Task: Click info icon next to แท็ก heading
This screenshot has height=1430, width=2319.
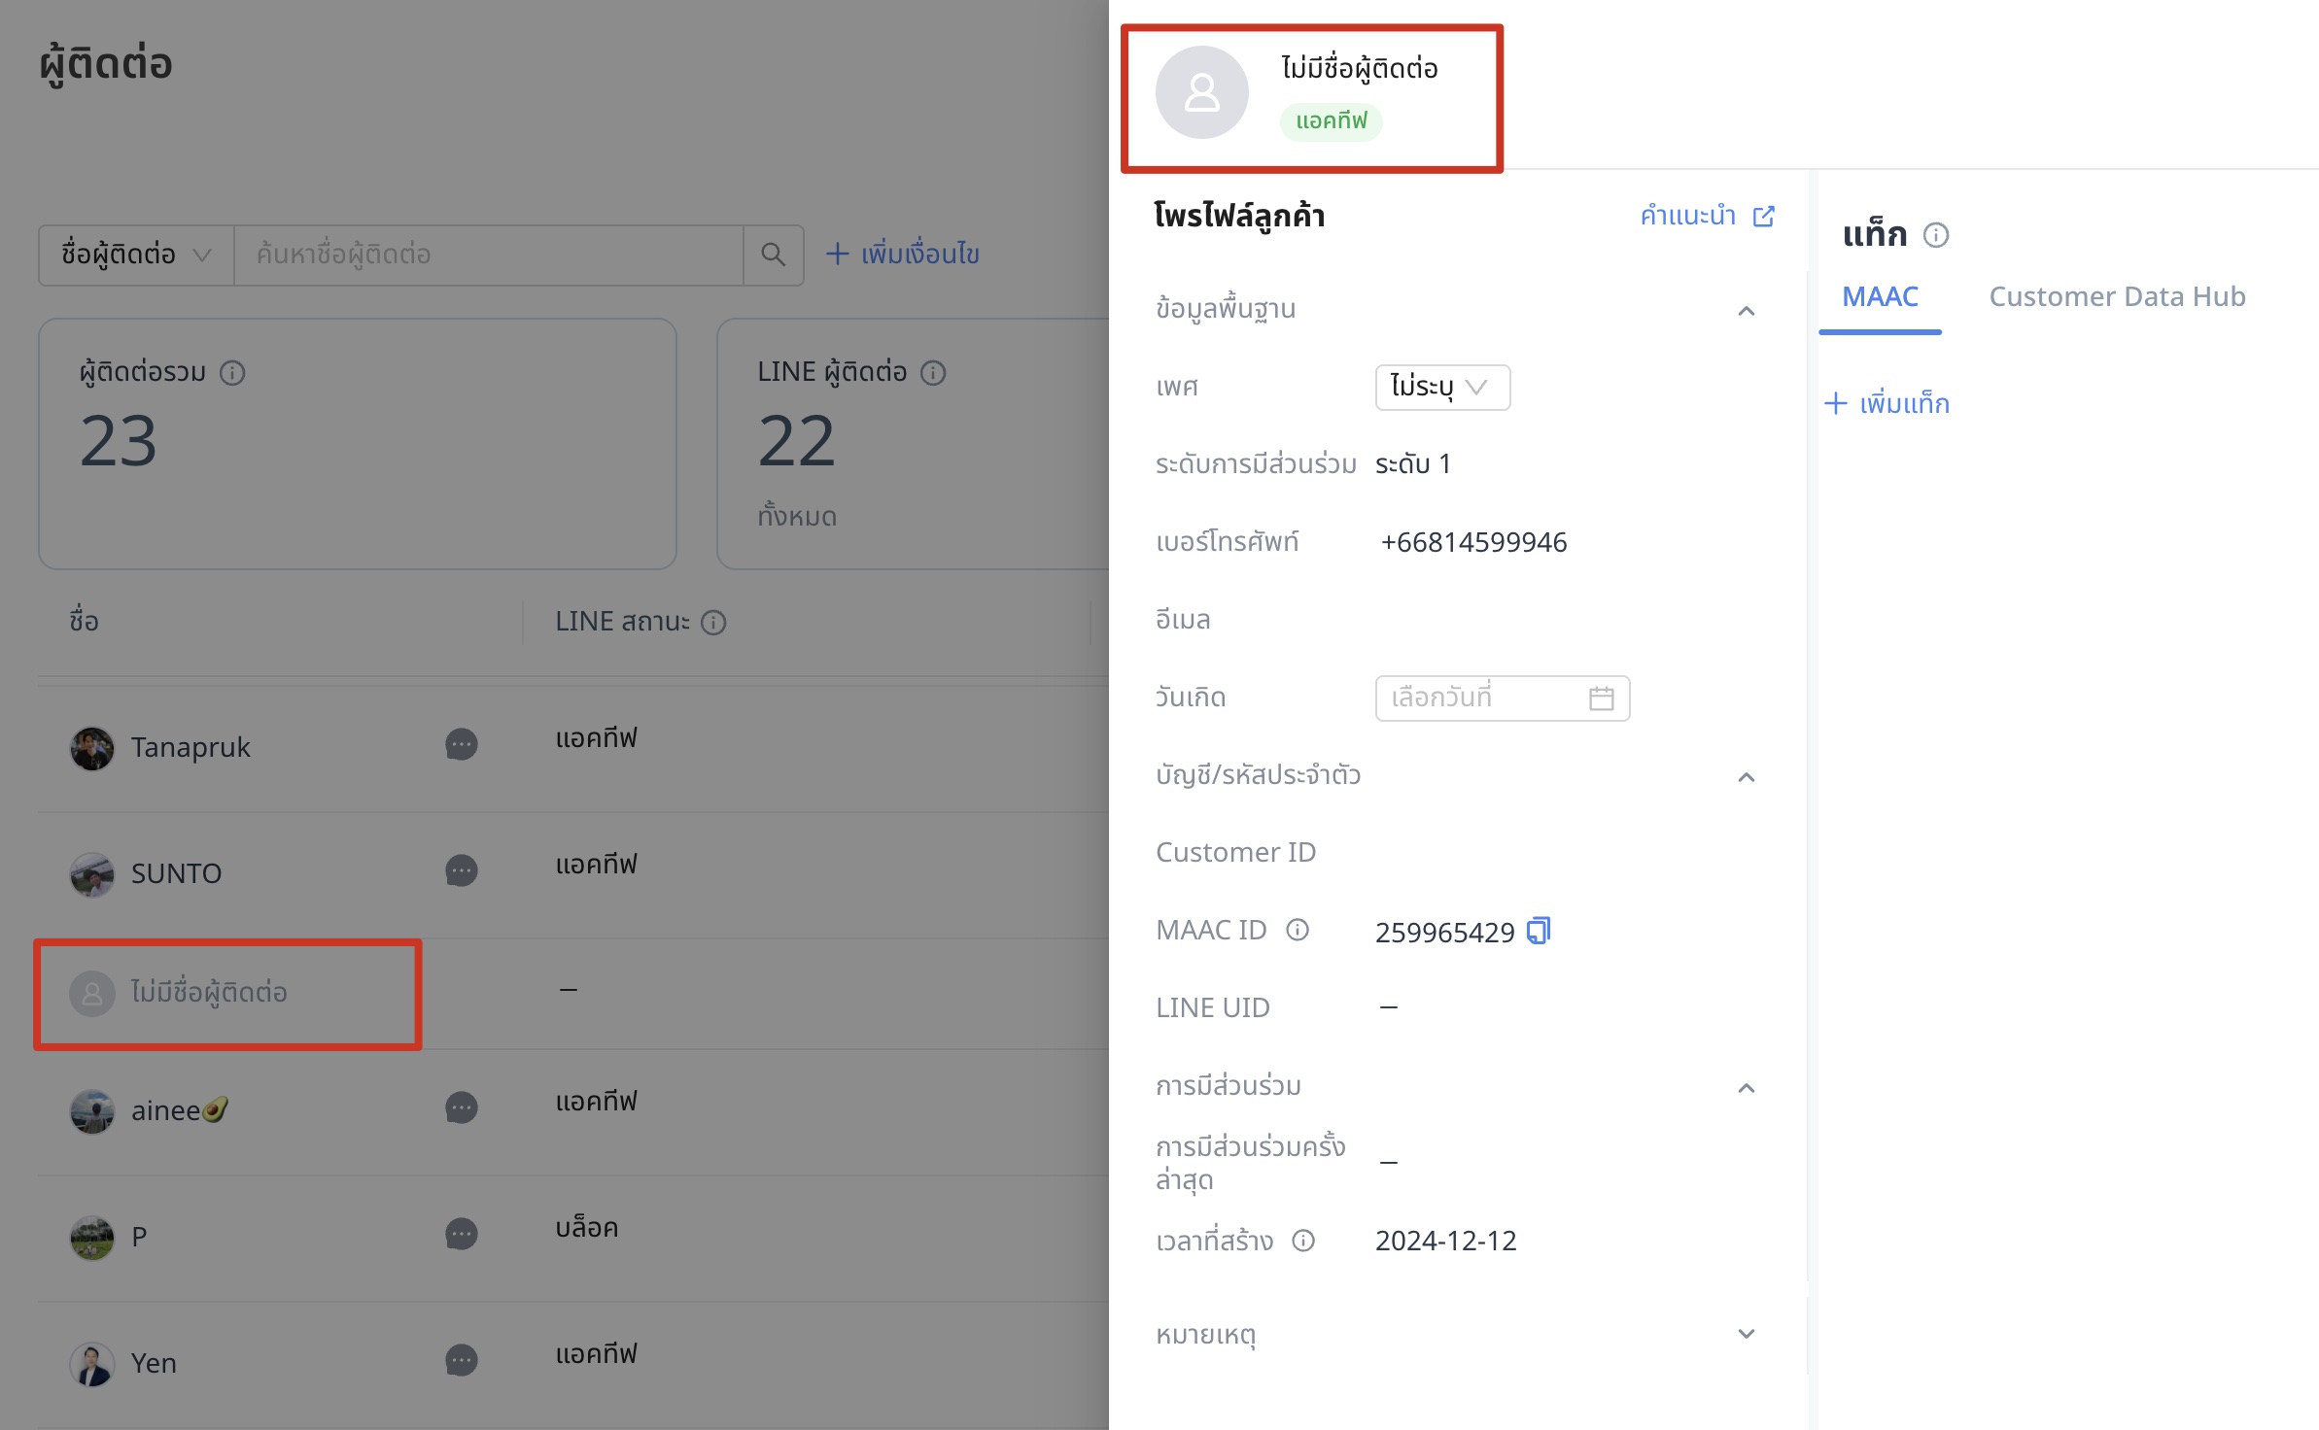Action: (x=1936, y=235)
